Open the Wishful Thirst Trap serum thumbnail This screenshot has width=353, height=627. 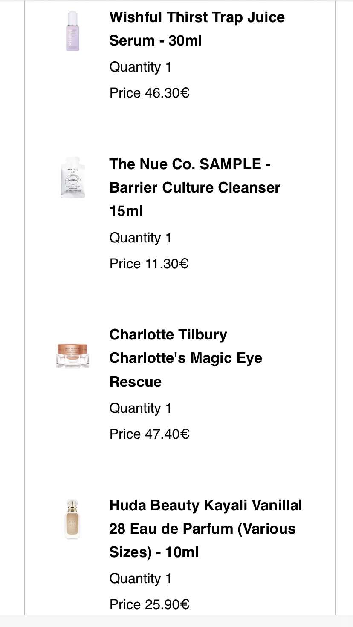(72, 31)
